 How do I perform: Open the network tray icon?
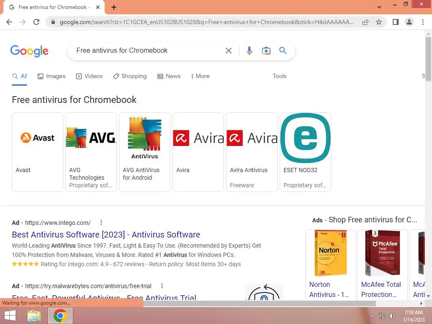pyautogui.click(x=382, y=316)
